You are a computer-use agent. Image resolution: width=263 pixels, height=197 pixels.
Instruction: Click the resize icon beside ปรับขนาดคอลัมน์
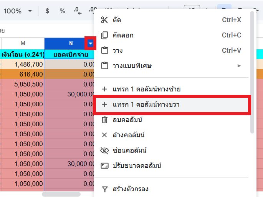[x=104, y=166]
